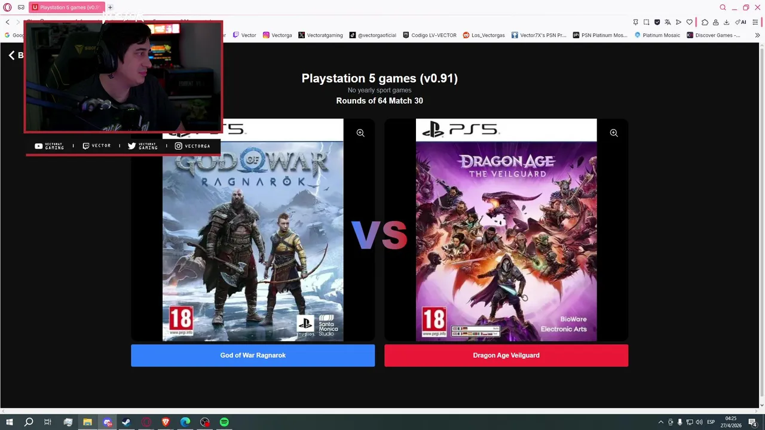
Task: Open Brave browser from the taskbar
Action: (x=166, y=422)
